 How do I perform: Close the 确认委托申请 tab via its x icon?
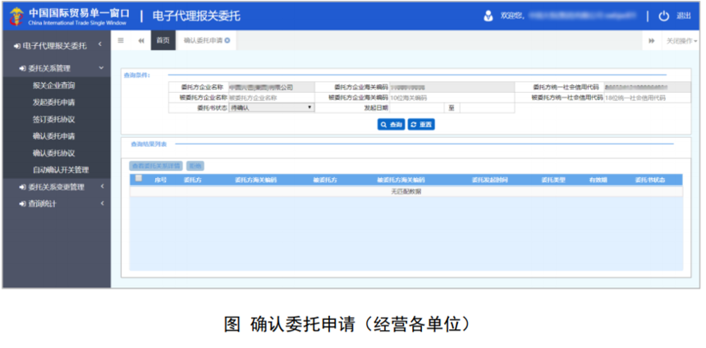tap(227, 40)
